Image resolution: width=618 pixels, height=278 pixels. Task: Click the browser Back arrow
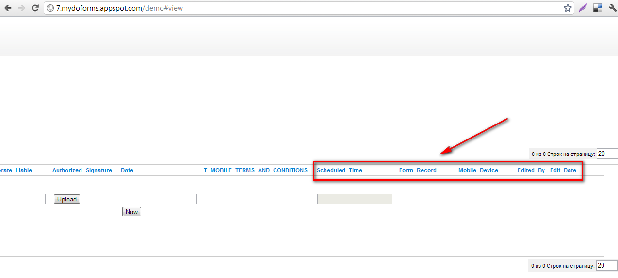[8, 8]
